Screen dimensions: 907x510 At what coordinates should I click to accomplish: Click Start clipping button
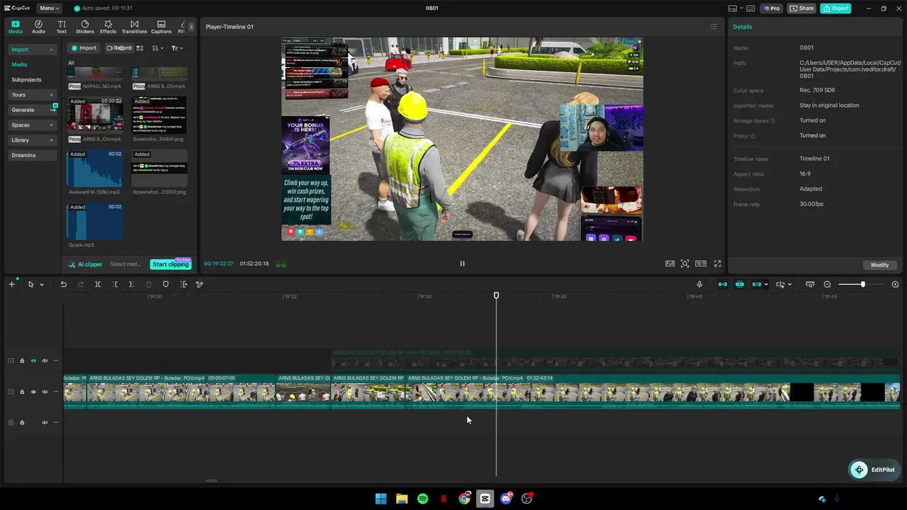[170, 264]
